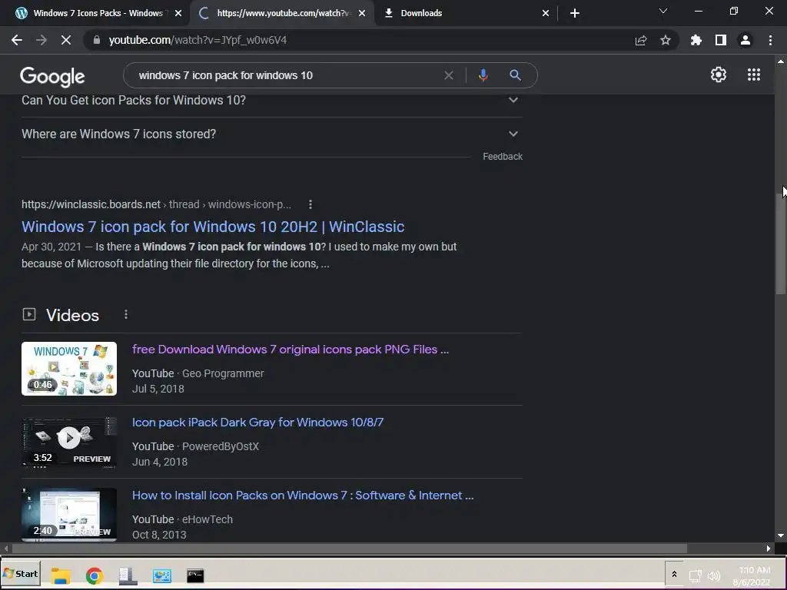
Task: Open 'Icon pack iPack Dark Gray' video link
Action: (257, 423)
